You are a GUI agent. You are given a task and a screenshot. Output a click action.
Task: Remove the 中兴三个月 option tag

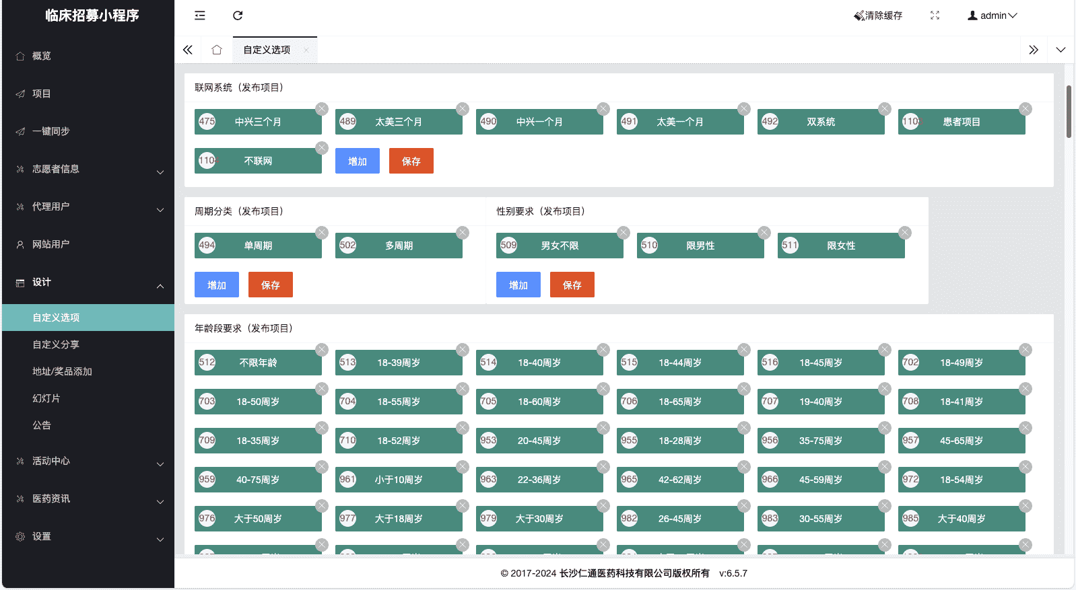(x=322, y=109)
